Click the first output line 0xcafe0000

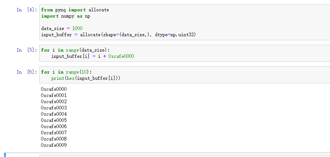pyautogui.click(x=54, y=89)
